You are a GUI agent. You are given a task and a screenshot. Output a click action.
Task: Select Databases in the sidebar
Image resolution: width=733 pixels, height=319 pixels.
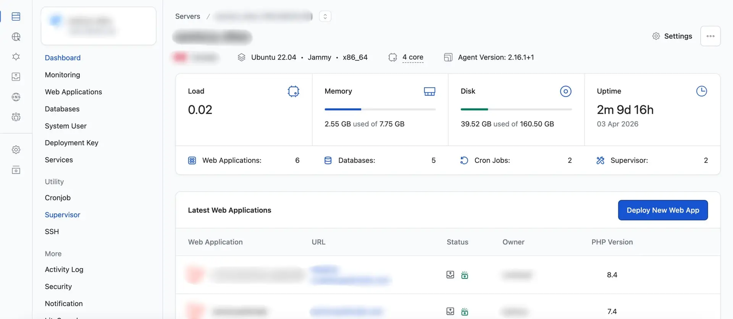62,109
